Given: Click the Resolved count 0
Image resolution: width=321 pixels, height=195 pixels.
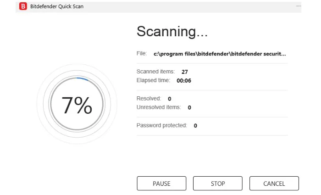Looking at the screenshot, I should click(170, 99).
